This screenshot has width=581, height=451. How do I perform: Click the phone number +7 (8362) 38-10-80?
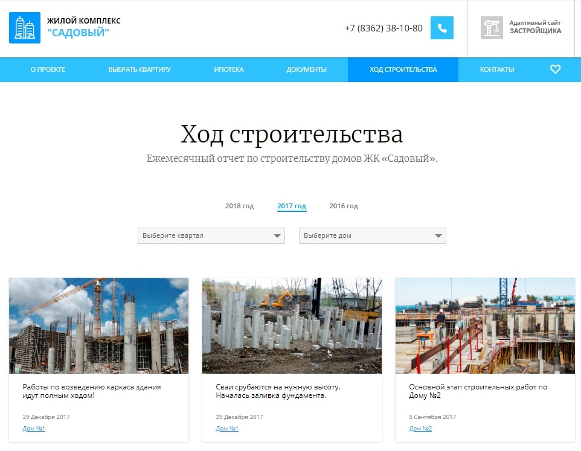[384, 28]
